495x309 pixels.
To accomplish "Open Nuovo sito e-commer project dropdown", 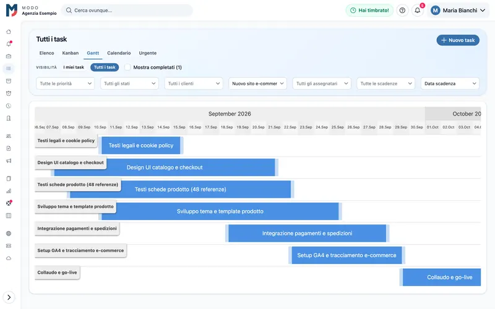I will pyautogui.click(x=257, y=83).
